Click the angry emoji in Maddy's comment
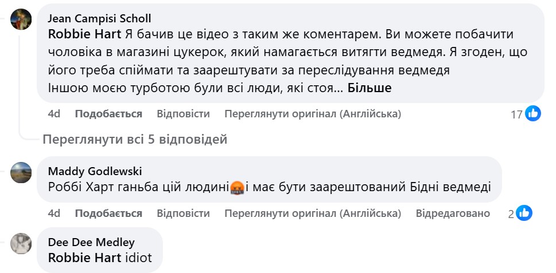 [237, 187]
